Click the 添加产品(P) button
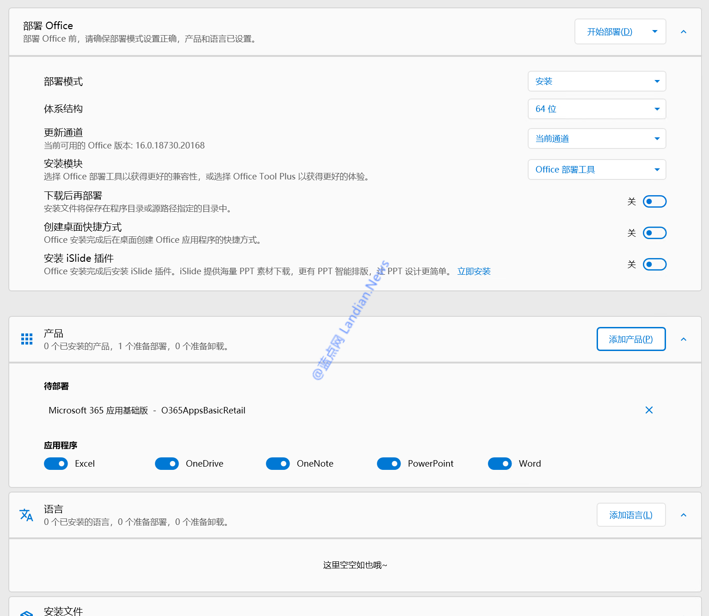The image size is (709, 616). tap(631, 339)
